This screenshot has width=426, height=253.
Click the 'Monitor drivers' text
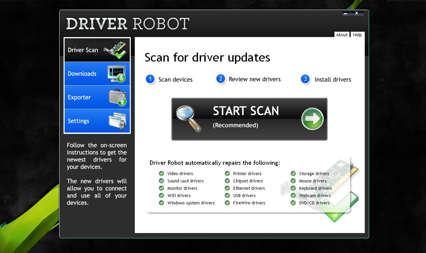(x=182, y=188)
